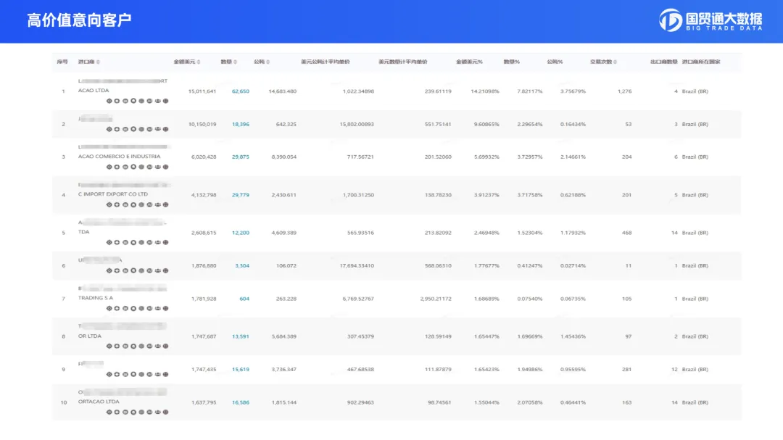Click the transaction count 468
Screen dimensions: 783x440
click(x=626, y=233)
